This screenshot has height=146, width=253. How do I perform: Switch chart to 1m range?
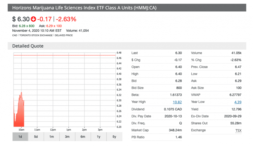point(52,136)
